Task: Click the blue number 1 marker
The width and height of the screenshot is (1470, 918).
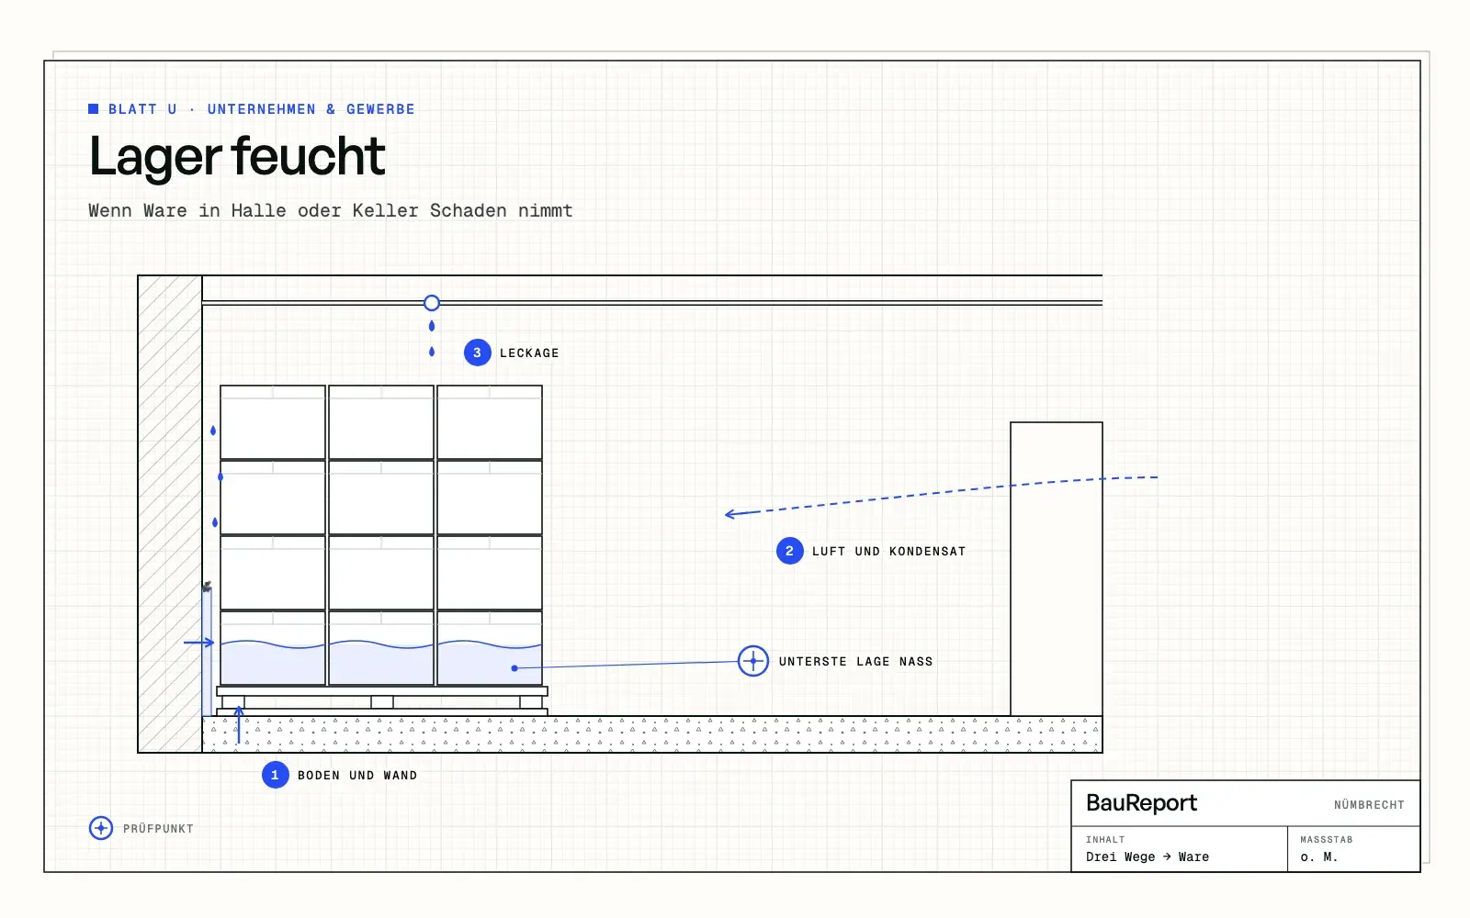Action: (276, 775)
